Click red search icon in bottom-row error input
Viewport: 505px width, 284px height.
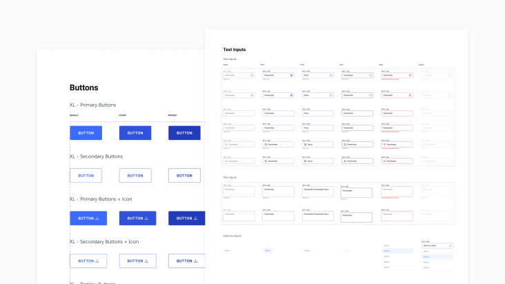[x=384, y=161]
